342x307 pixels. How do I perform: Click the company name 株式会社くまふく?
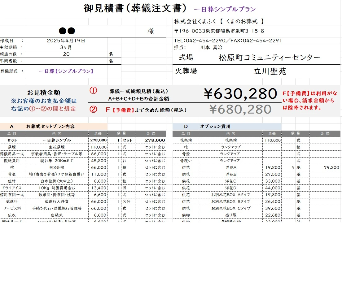click(x=195, y=21)
